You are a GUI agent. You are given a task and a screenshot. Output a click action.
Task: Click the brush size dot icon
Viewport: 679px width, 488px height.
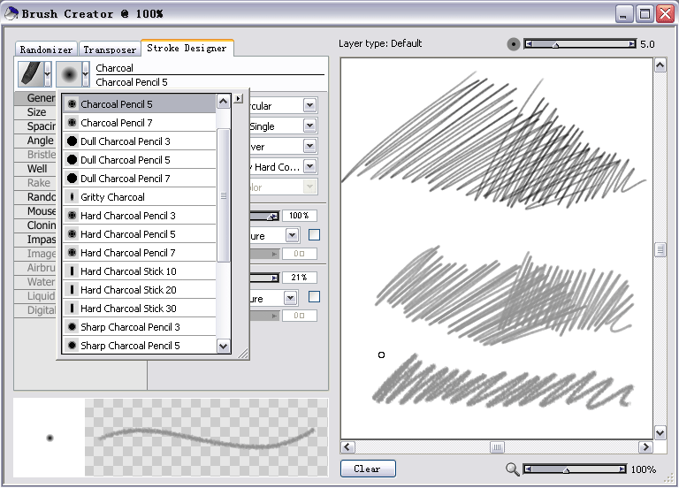click(514, 44)
